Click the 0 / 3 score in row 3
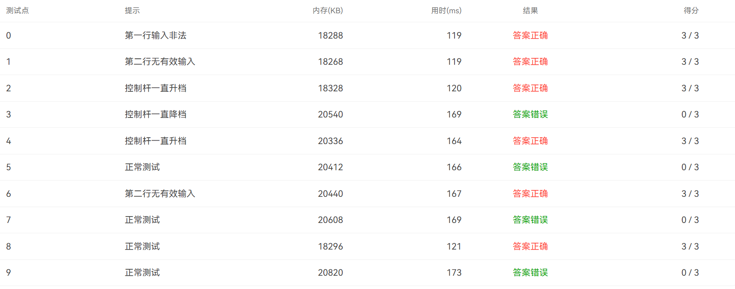Image resolution: width=735 pixels, height=289 pixels. coord(690,114)
